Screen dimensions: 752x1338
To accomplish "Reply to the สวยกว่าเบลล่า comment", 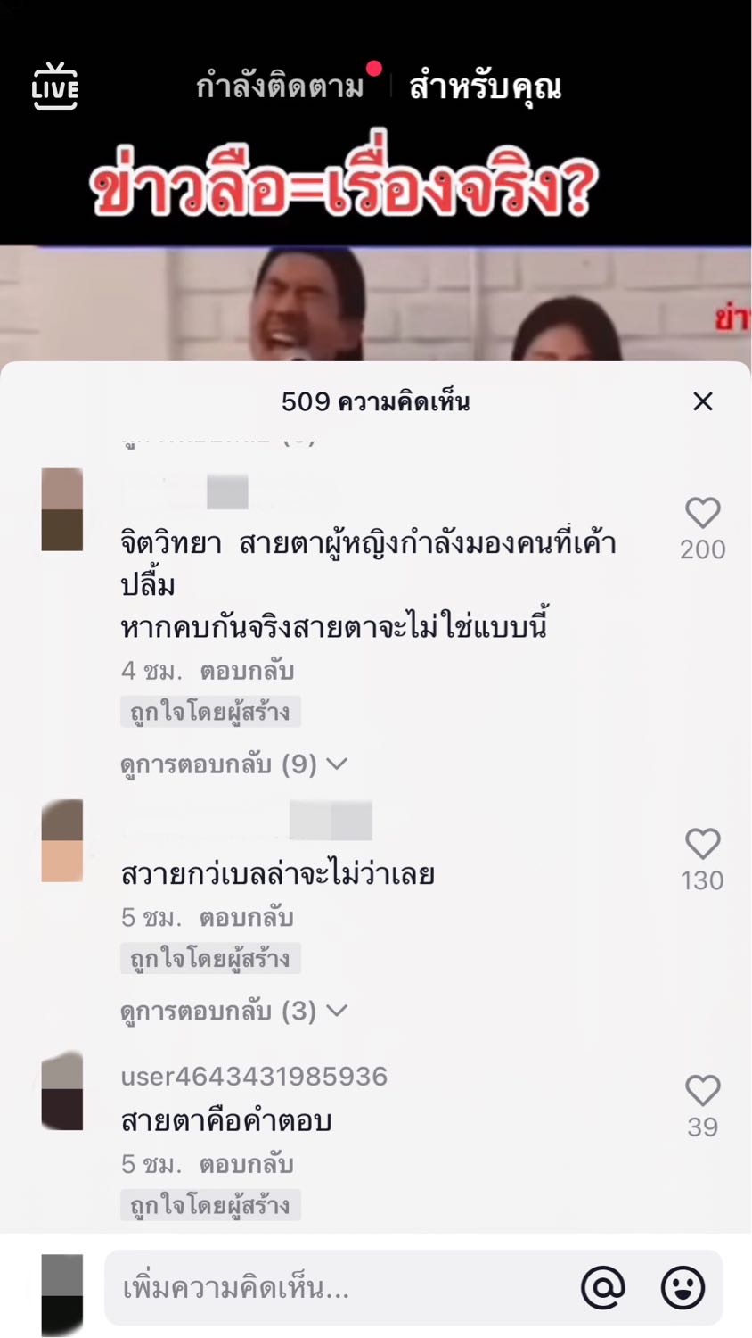I will (247, 917).
